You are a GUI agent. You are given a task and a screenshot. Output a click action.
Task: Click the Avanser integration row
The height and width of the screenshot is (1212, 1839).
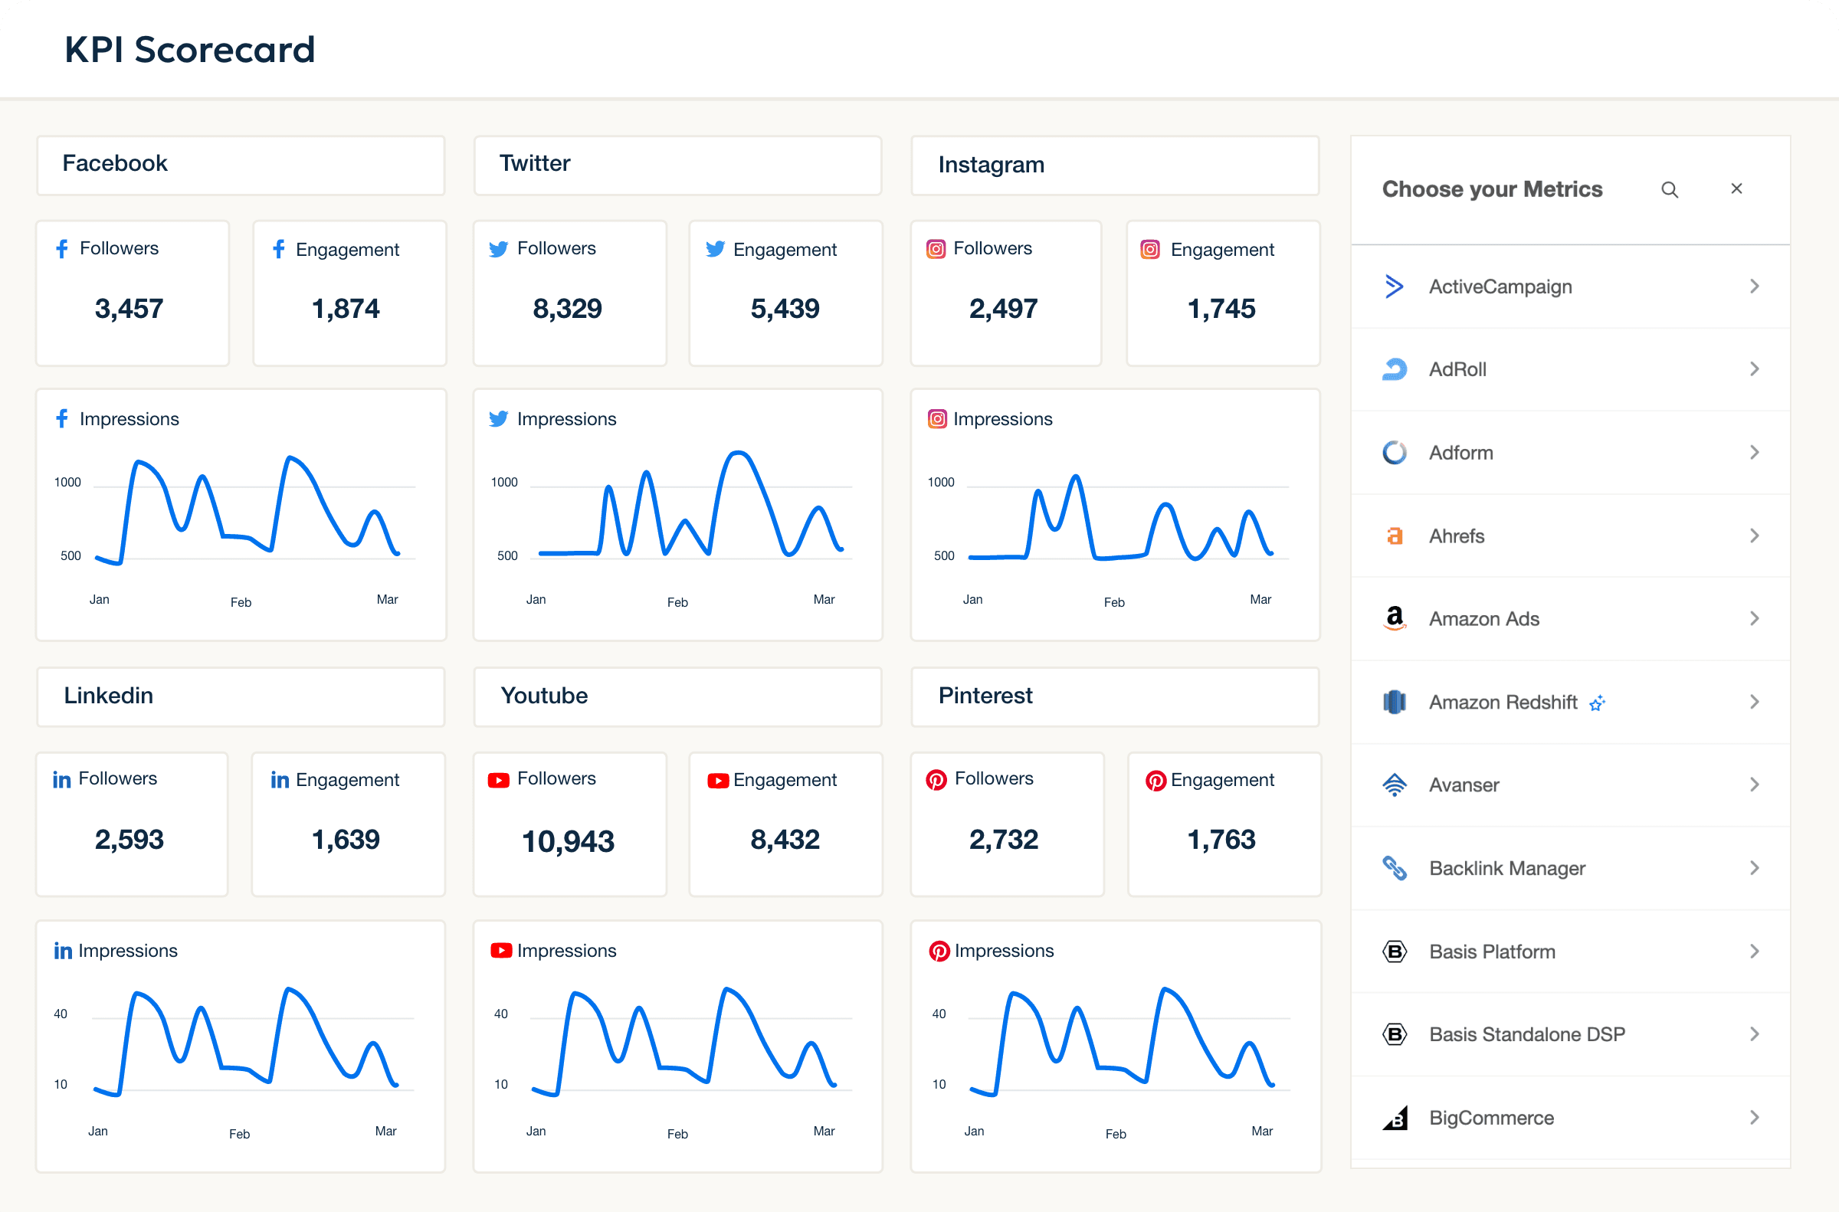[1464, 784]
